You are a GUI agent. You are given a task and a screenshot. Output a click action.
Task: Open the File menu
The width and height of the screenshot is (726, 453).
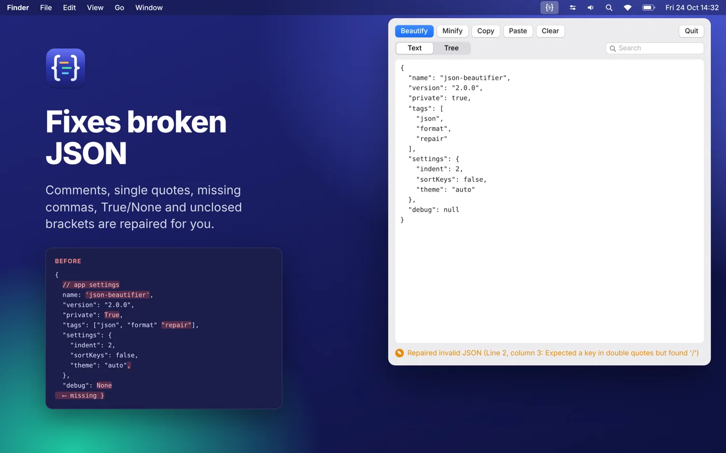46,8
